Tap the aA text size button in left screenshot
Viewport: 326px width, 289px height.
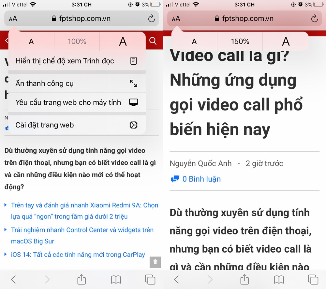pyautogui.click(x=13, y=19)
